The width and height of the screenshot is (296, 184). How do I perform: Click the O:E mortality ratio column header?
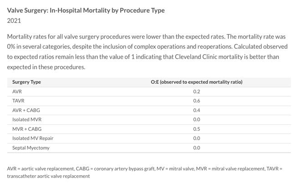coord(196,82)
